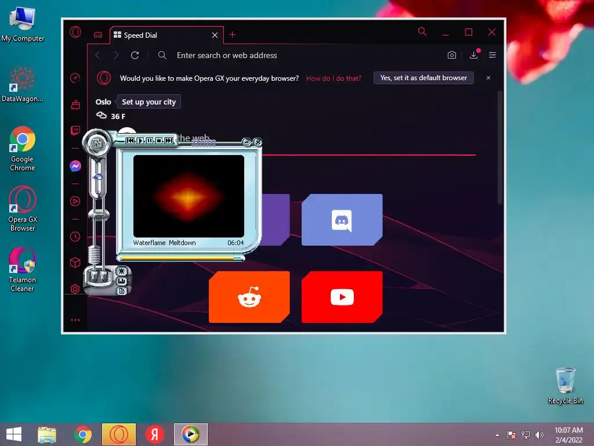The height and width of the screenshot is (446, 594).
Task: Reload the current page
Action: point(135,55)
